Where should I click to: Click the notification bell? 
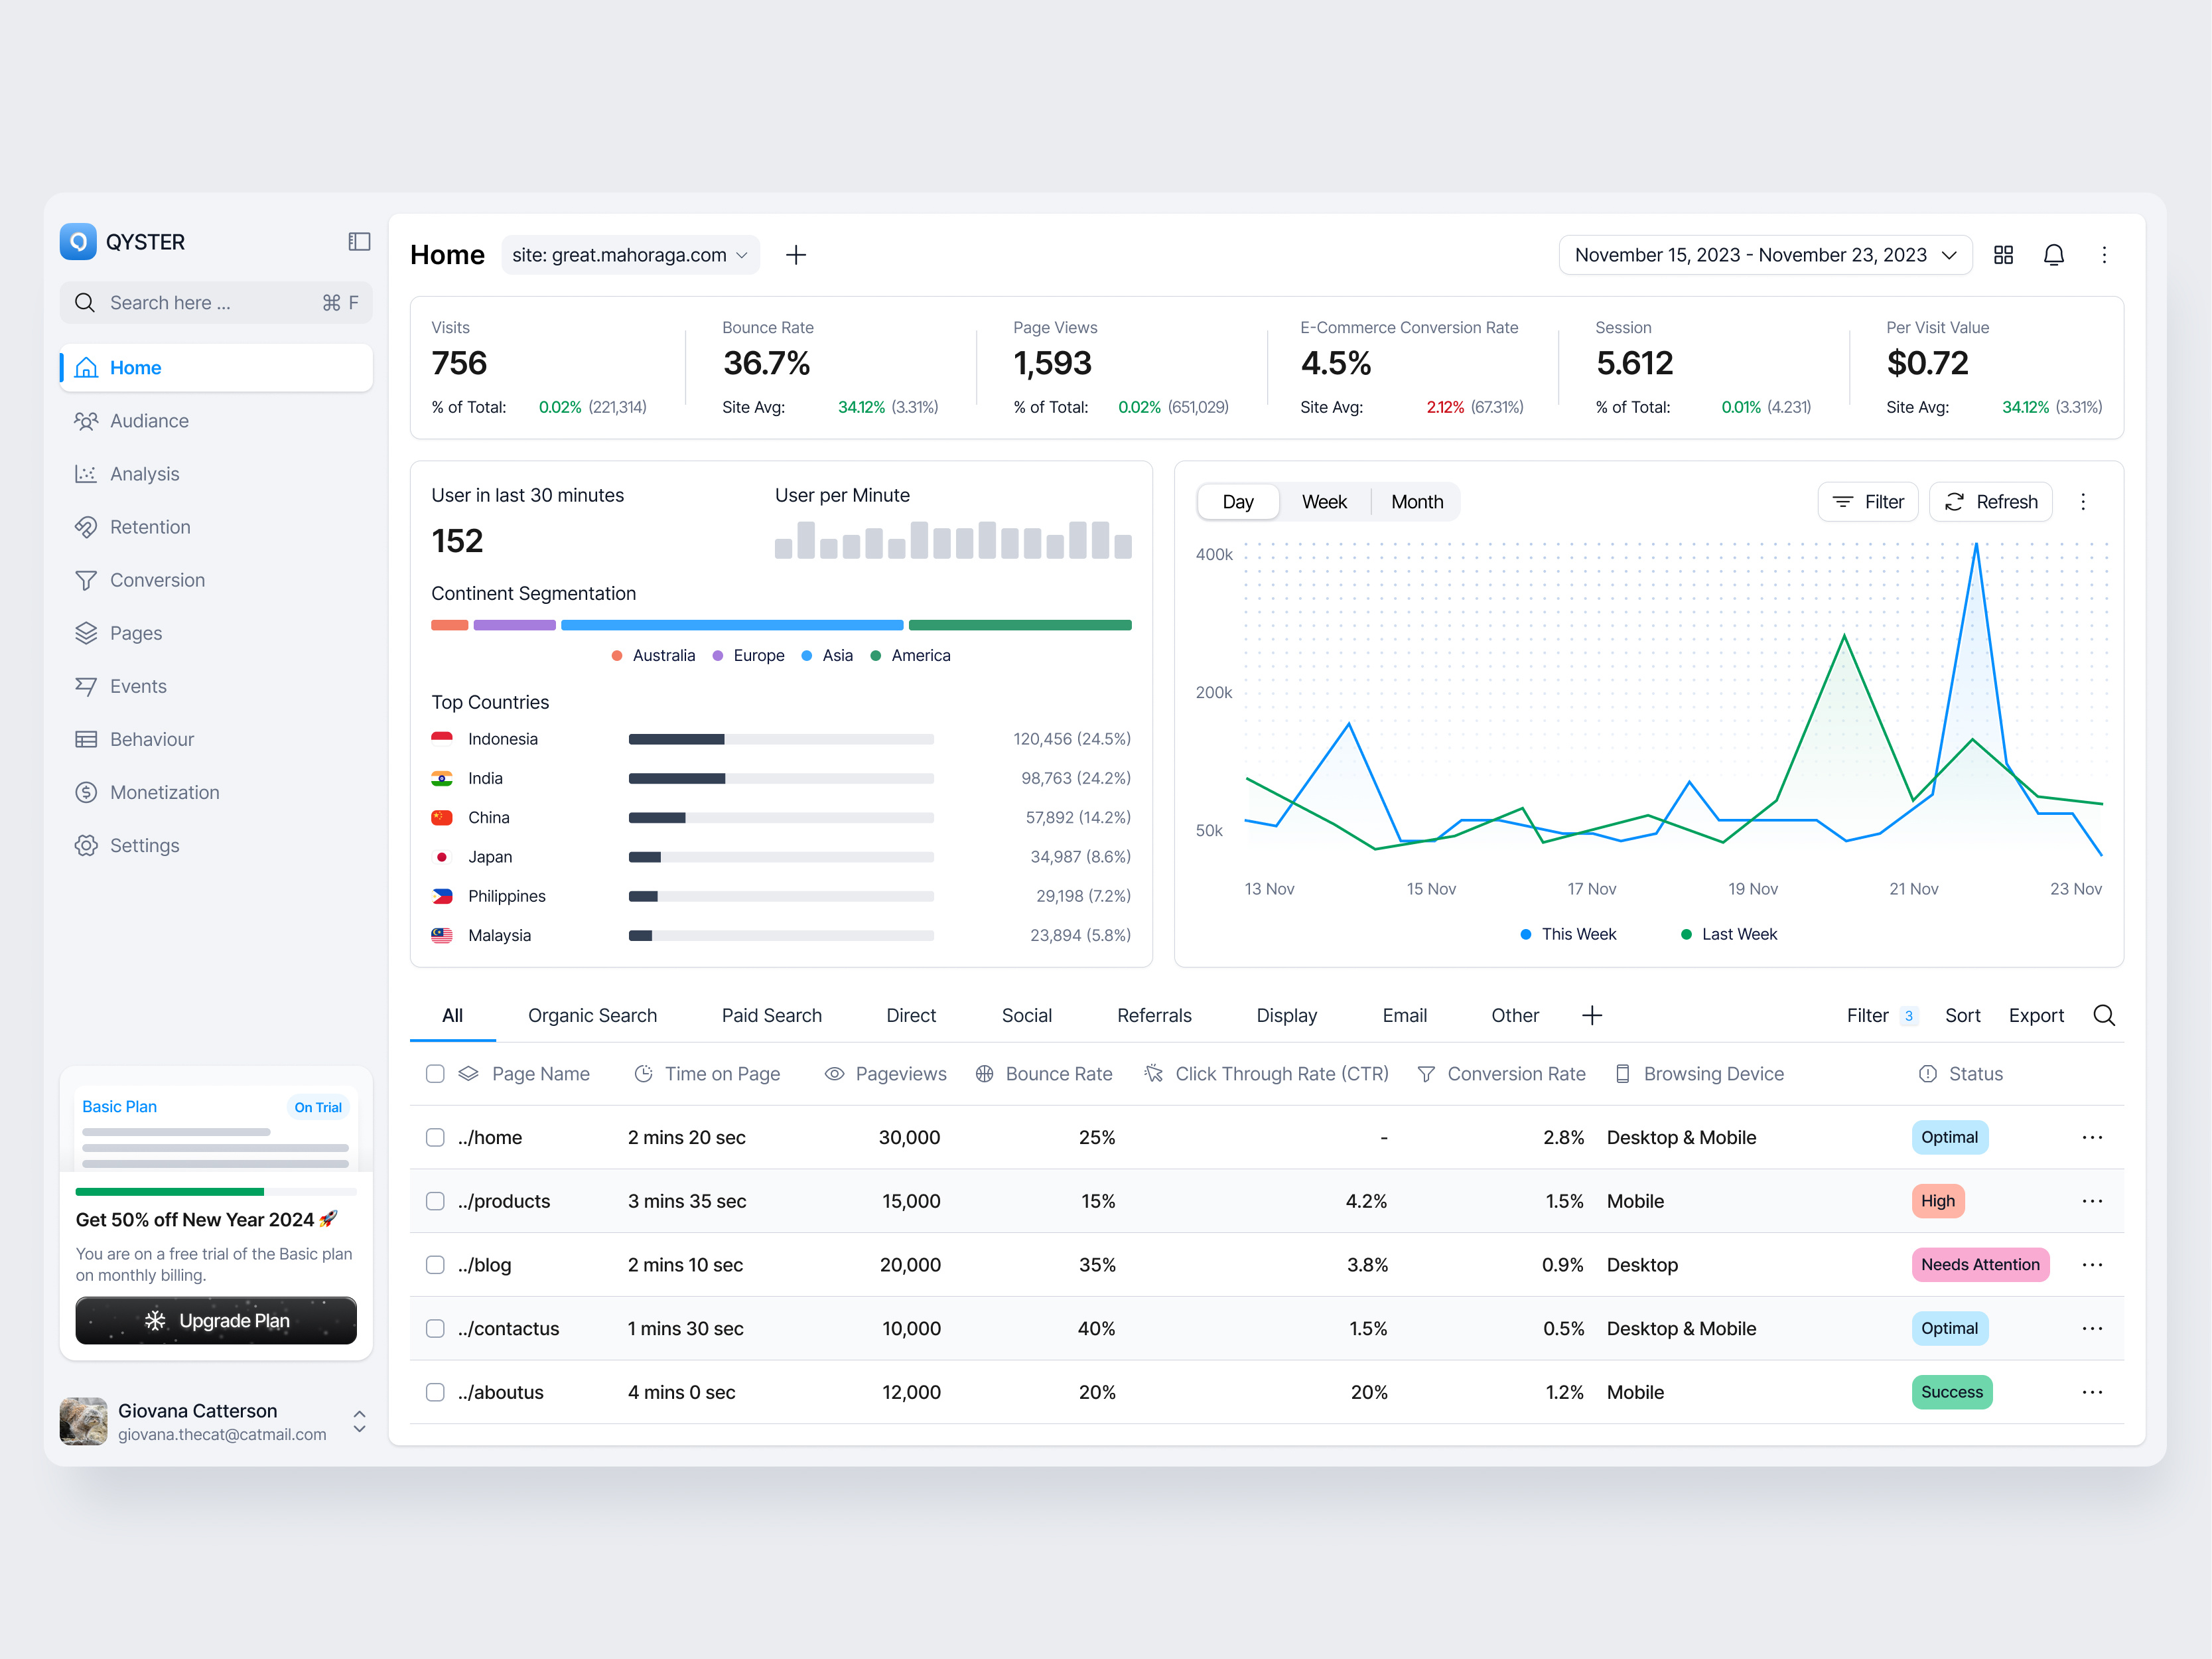(2054, 255)
